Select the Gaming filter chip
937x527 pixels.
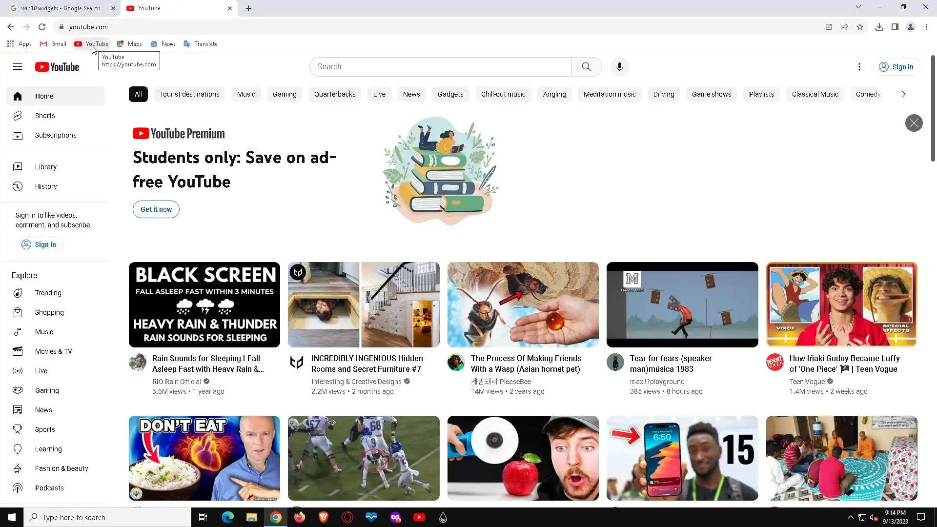tap(285, 94)
